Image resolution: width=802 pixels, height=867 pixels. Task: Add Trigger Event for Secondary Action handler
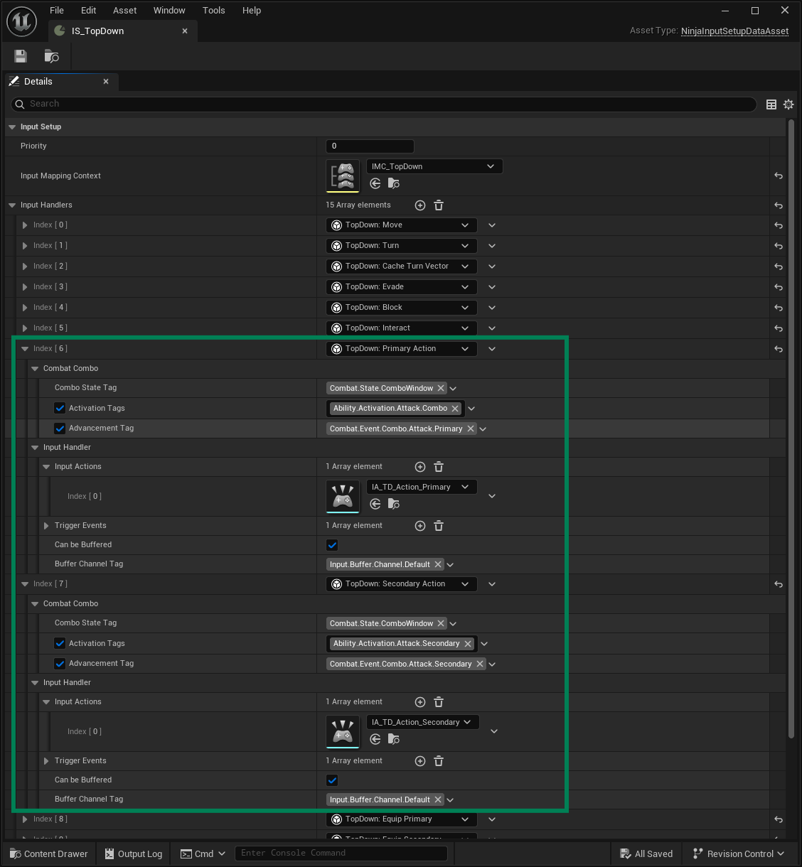coord(420,761)
